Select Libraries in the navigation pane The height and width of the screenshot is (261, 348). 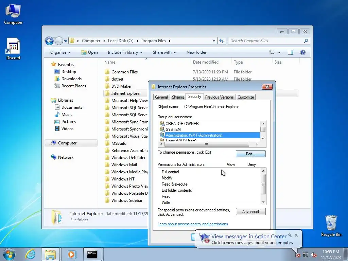66,100
